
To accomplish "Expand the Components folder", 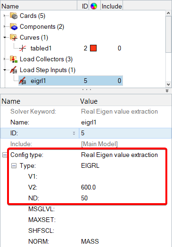I will click(5, 26).
